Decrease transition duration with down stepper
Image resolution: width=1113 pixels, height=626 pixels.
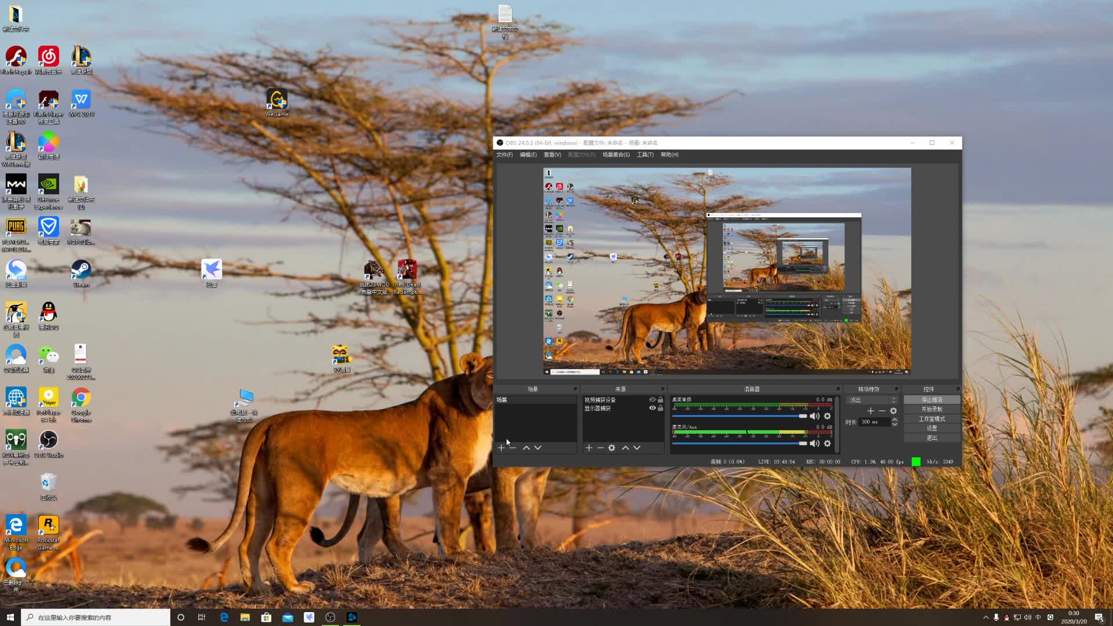click(894, 424)
